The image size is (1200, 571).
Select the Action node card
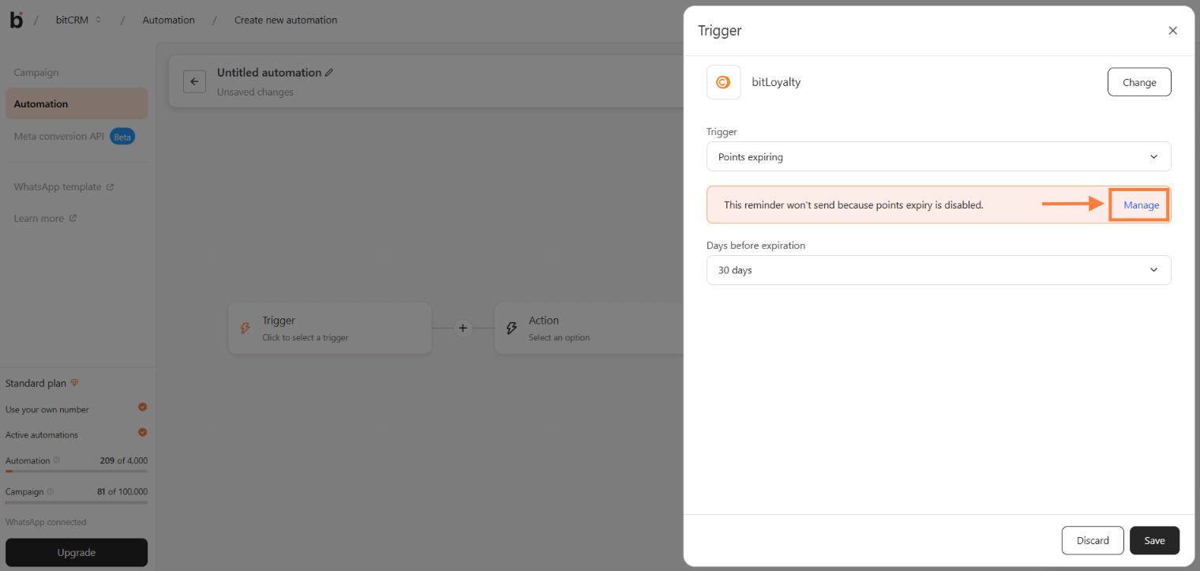click(x=588, y=328)
